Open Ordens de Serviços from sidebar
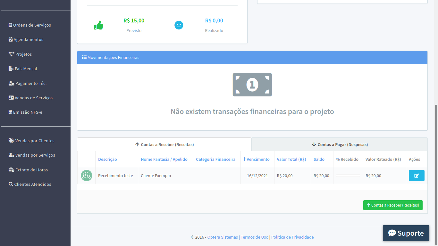438x246 pixels. coord(32,25)
